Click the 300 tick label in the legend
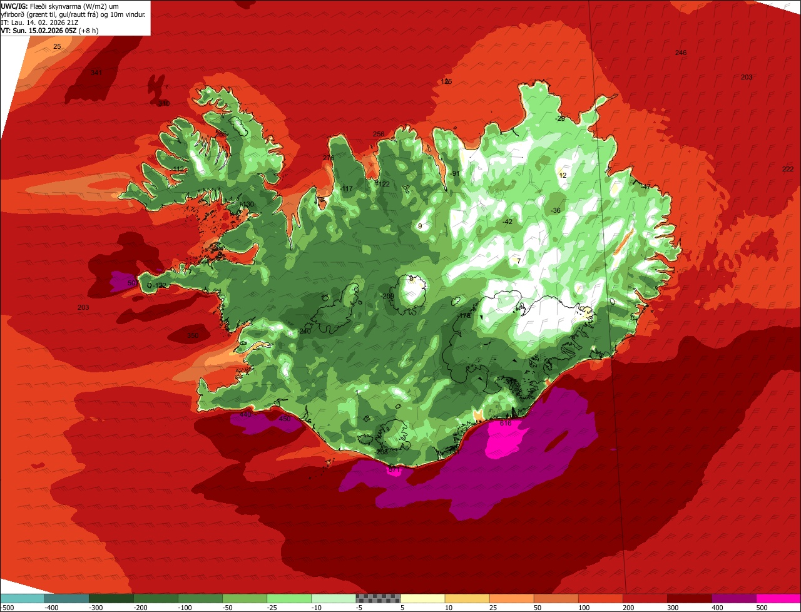801x612 pixels. tap(673, 607)
